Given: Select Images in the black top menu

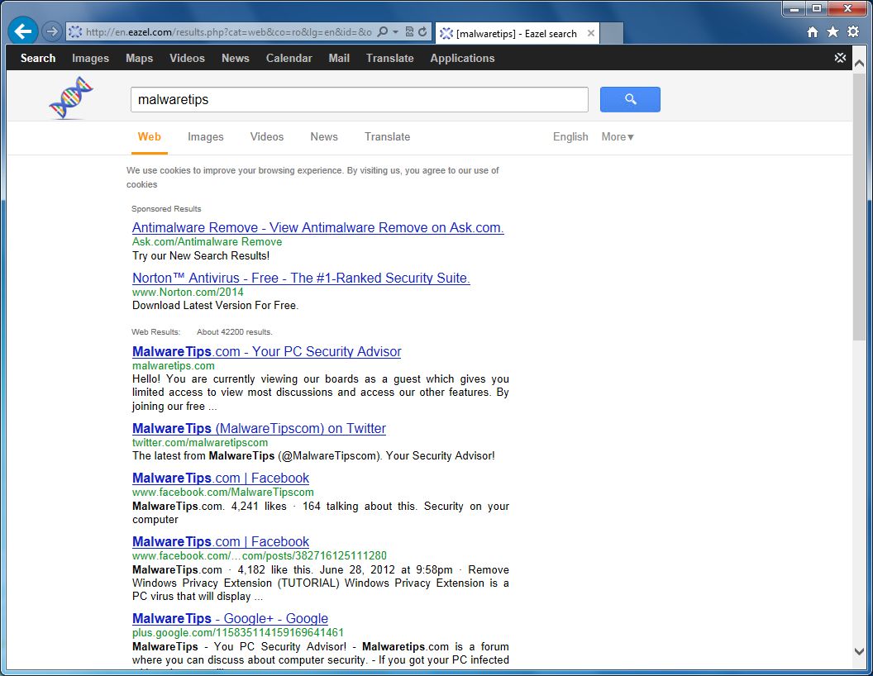Looking at the screenshot, I should click(90, 58).
